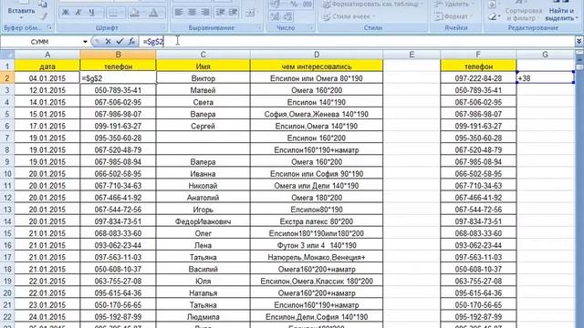Click the Format Painter brush icon
584x328 pixels.
44,15
